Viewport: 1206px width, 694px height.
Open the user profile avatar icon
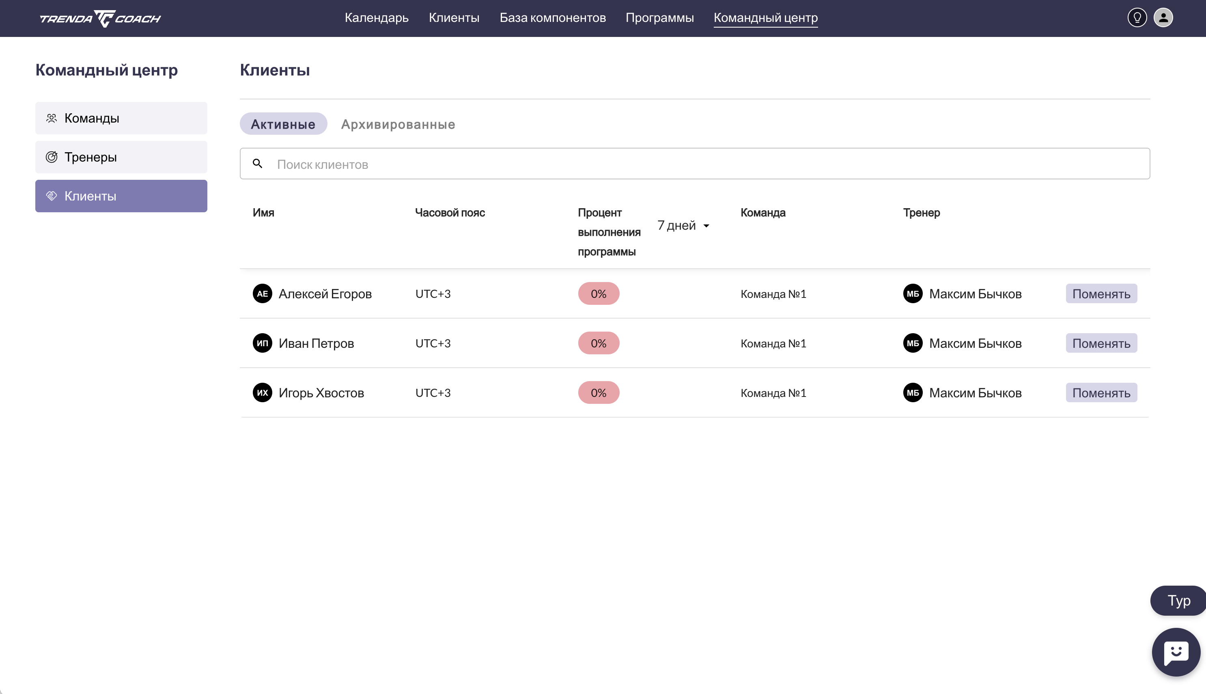pyautogui.click(x=1163, y=18)
